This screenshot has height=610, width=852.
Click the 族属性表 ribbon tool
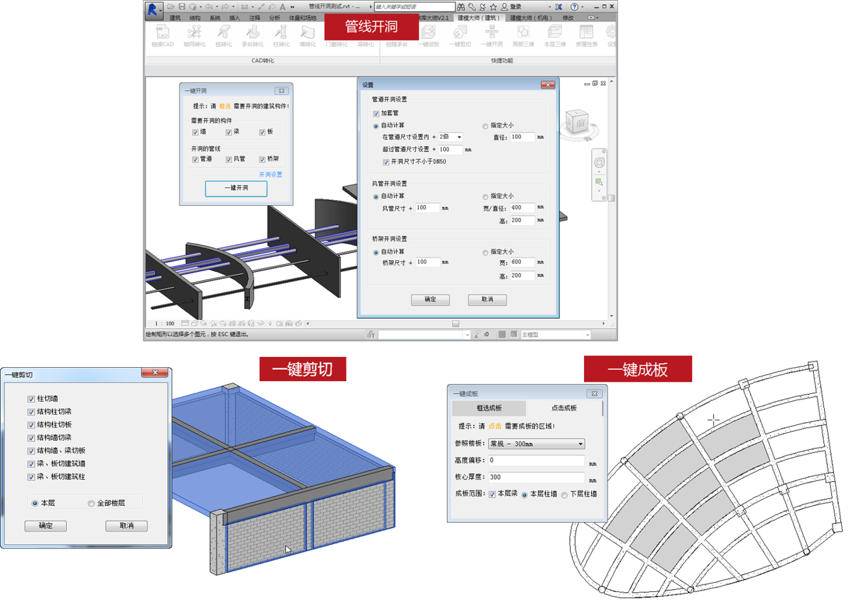pyautogui.click(x=587, y=36)
